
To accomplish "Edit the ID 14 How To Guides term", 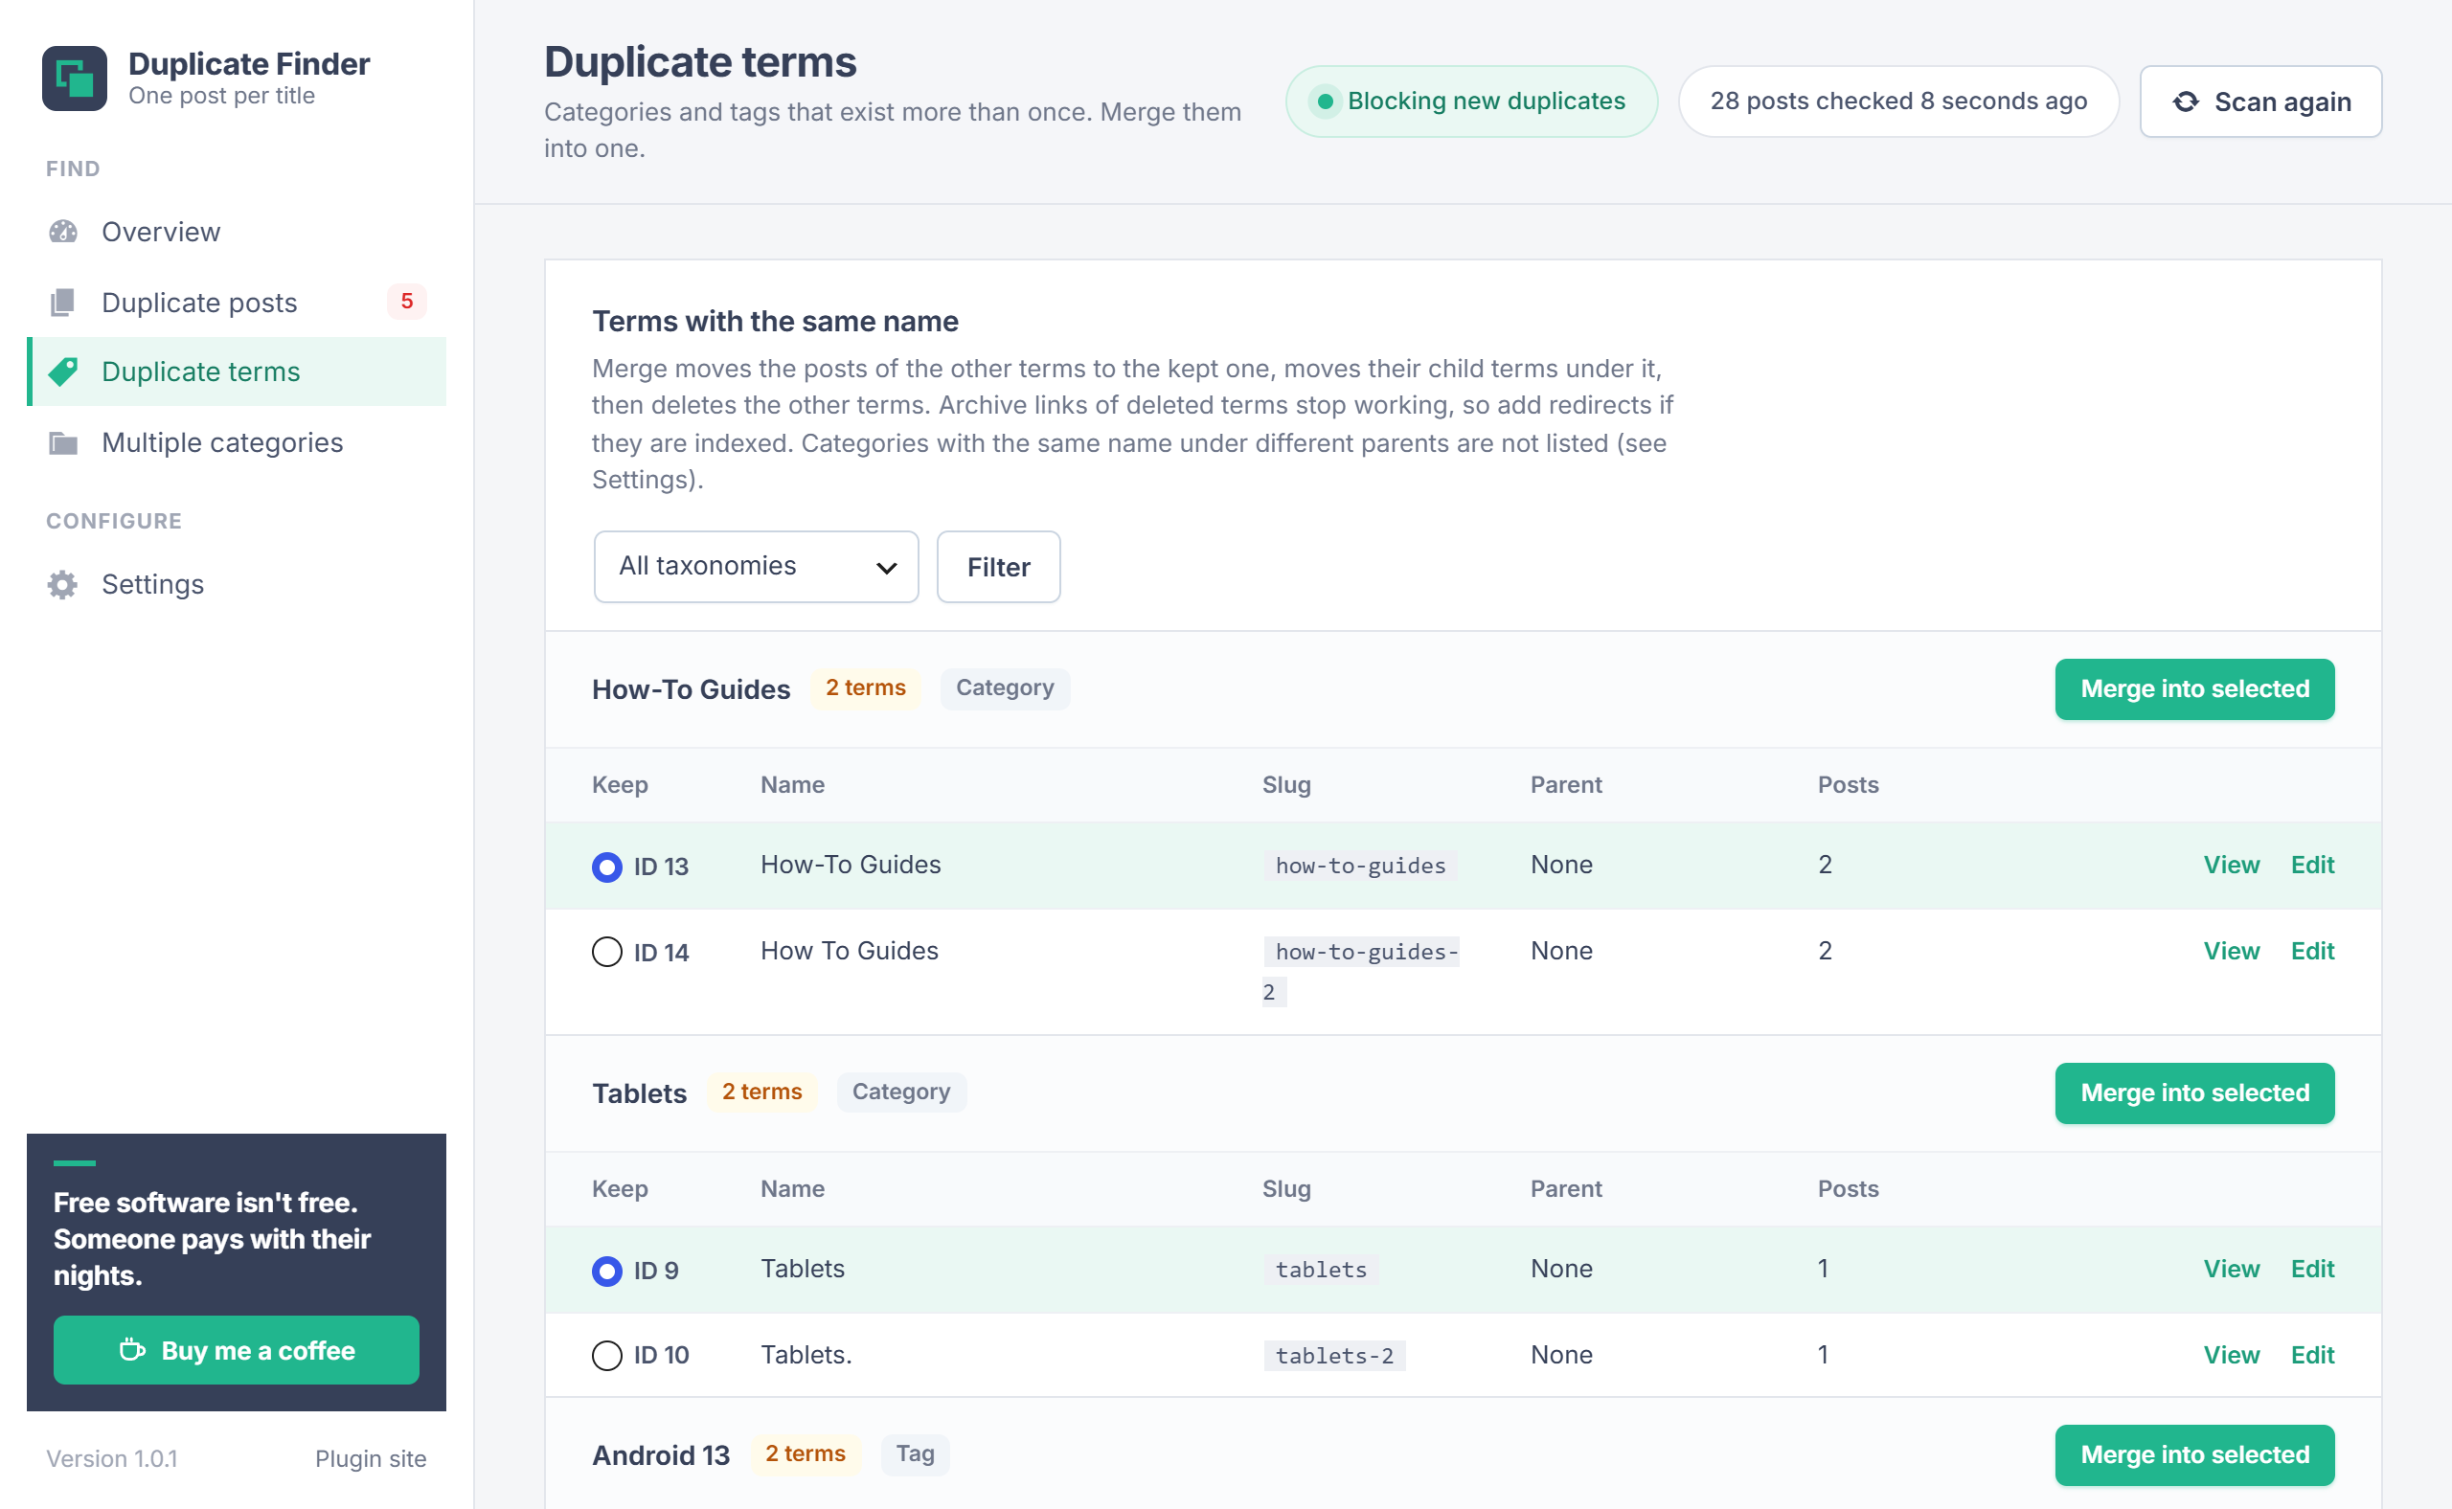I will pyautogui.click(x=2312, y=950).
